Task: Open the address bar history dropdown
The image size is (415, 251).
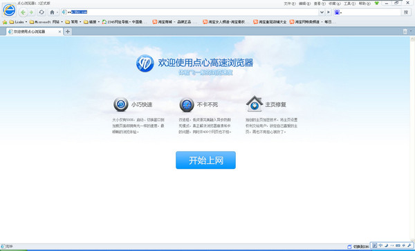Action: tap(322, 12)
